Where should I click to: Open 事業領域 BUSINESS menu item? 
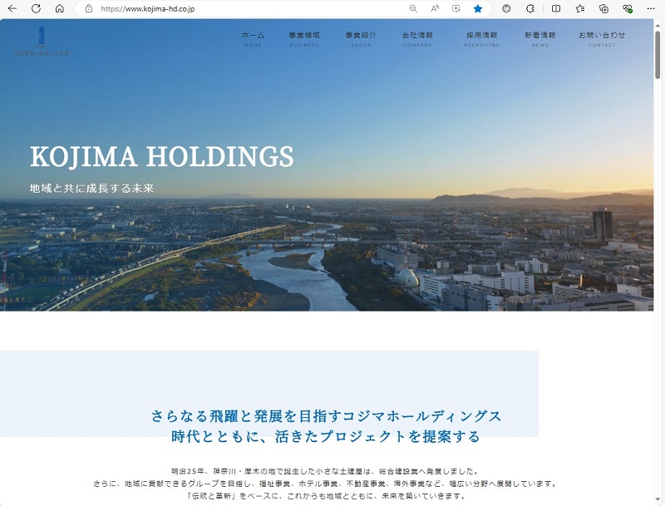304,39
